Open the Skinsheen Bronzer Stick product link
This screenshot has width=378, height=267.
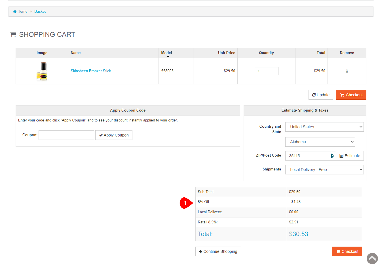(x=91, y=71)
